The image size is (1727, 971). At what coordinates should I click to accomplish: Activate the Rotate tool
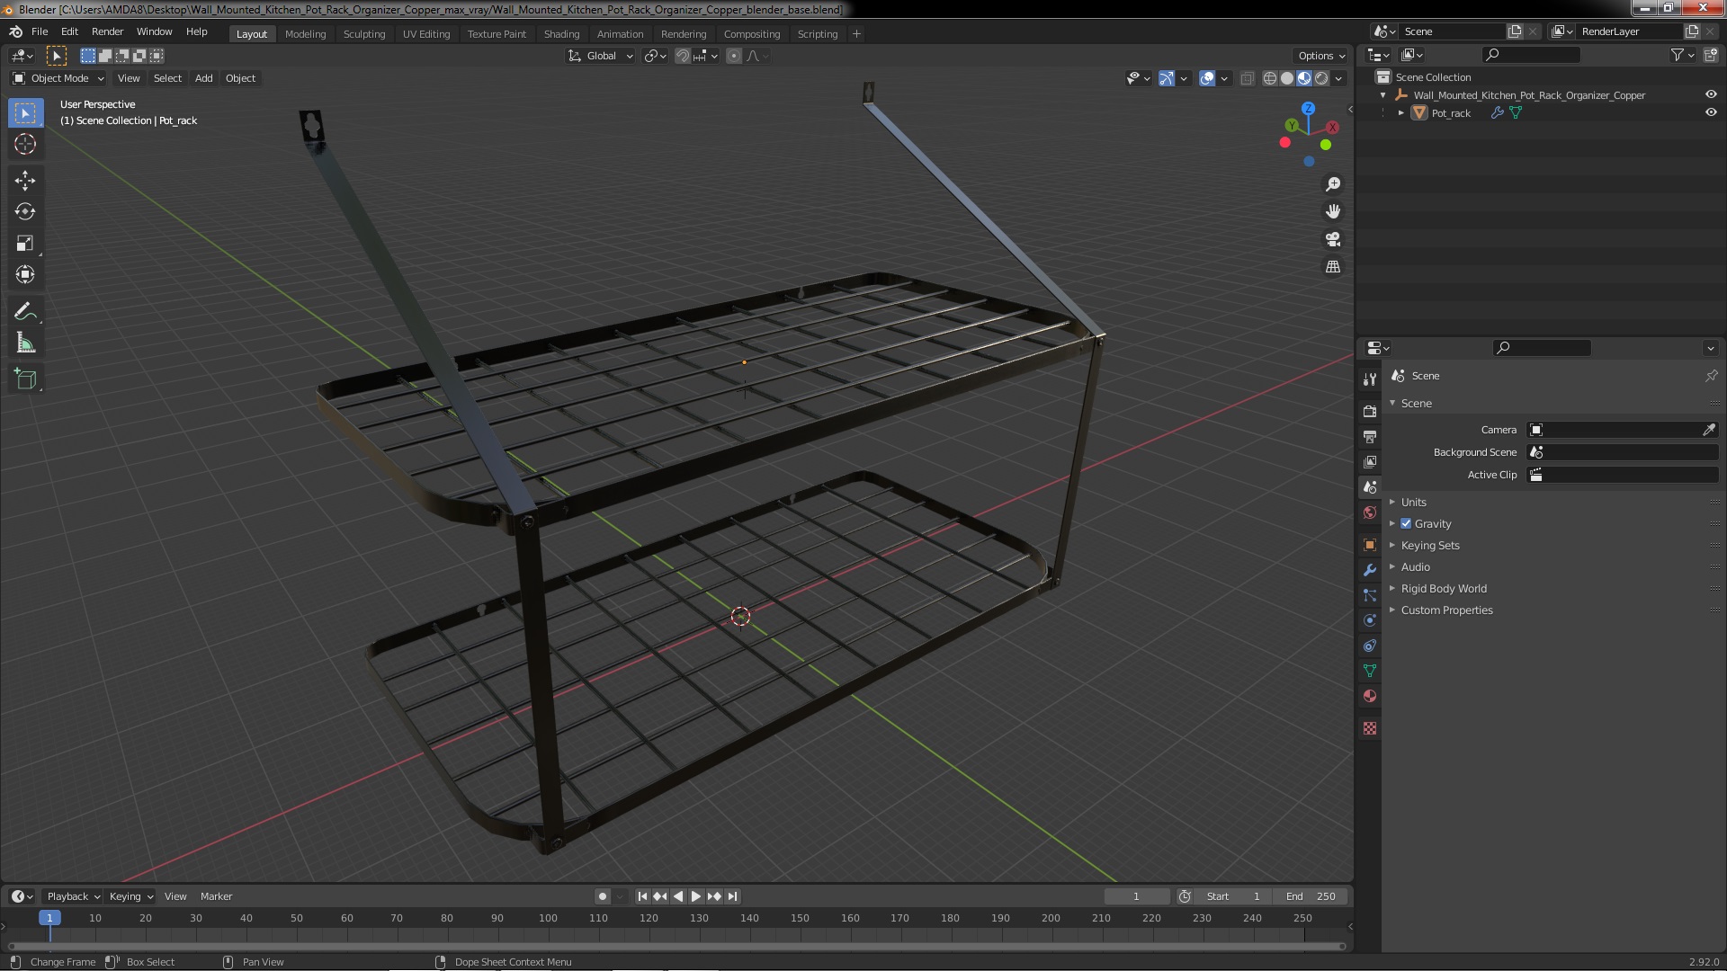pos(25,212)
